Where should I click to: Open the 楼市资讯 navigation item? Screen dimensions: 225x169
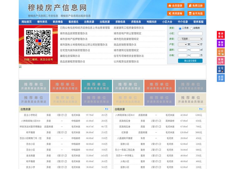[x=42, y=22]
